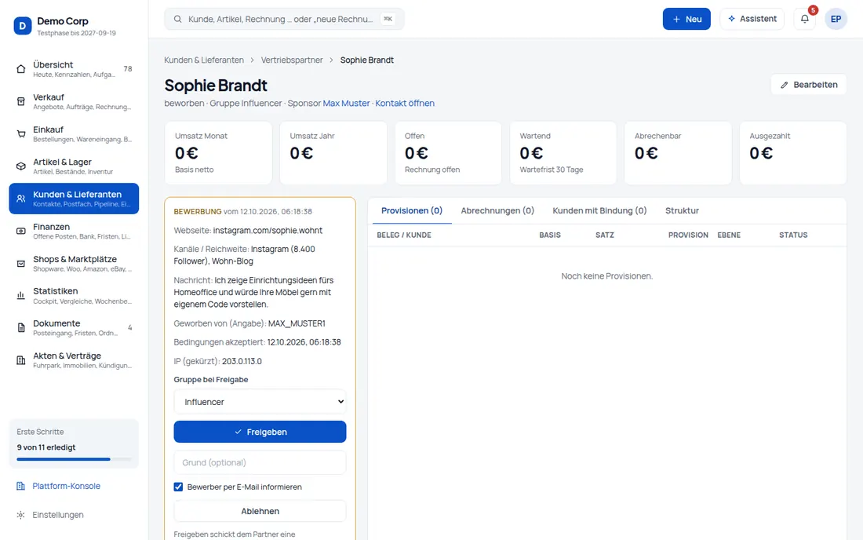Image resolution: width=863 pixels, height=540 pixels.
Task: Click the Ausgezahlt card
Action: [x=793, y=153]
